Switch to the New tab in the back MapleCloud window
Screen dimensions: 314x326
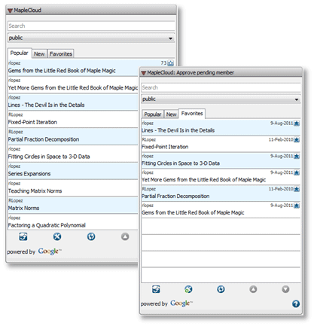click(39, 54)
